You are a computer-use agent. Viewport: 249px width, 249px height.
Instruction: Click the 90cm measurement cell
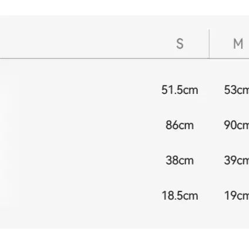237,125
